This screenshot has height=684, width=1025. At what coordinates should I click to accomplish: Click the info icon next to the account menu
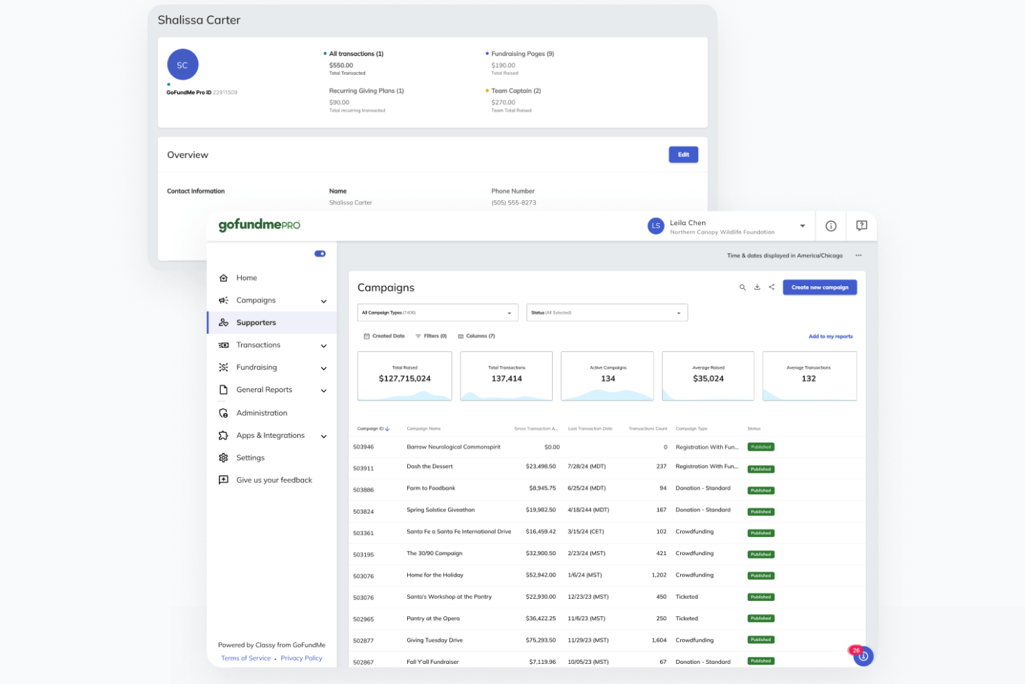click(x=830, y=225)
